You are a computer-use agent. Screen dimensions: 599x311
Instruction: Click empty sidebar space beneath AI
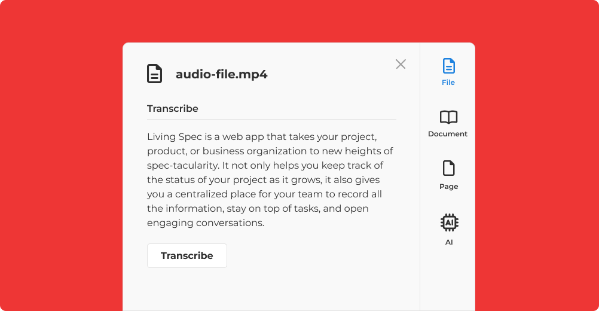pyautogui.click(x=448, y=281)
